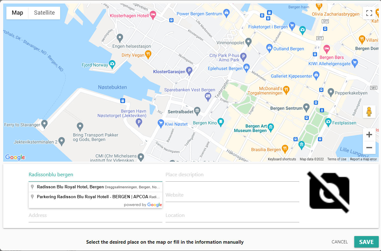
Task: Click the McDonald's Torgalmenningen restaurant marker
Action: [x=286, y=89]
